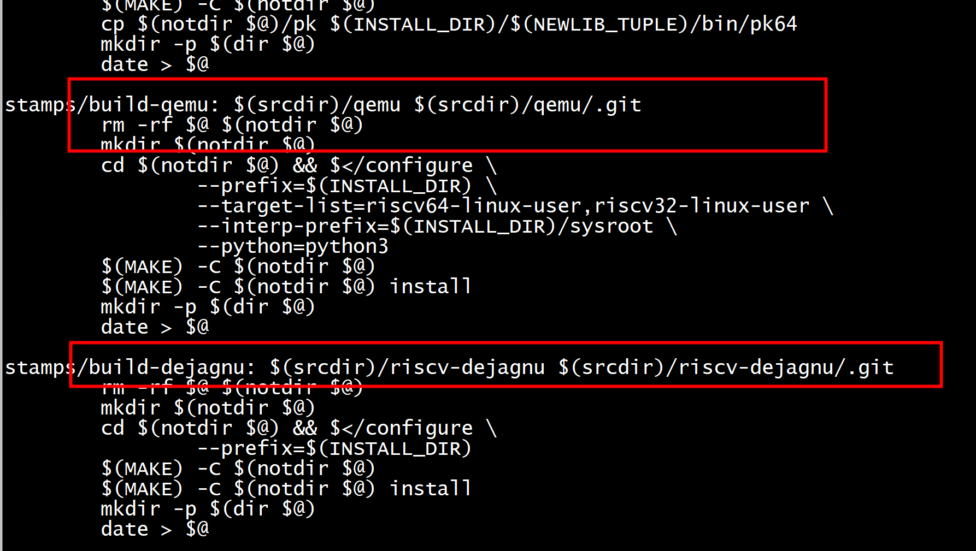Image resolution: width=976 pixels, height=551 pixels.
Task: Click the cp pk to bin/pk64 line
Action: click(449, 24)
